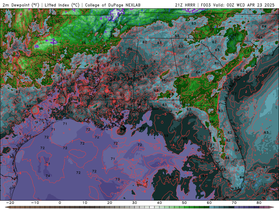Click the 40 label on the color scale
The width and height of the screenshot is (279, 209).
(x=159, y=203)
